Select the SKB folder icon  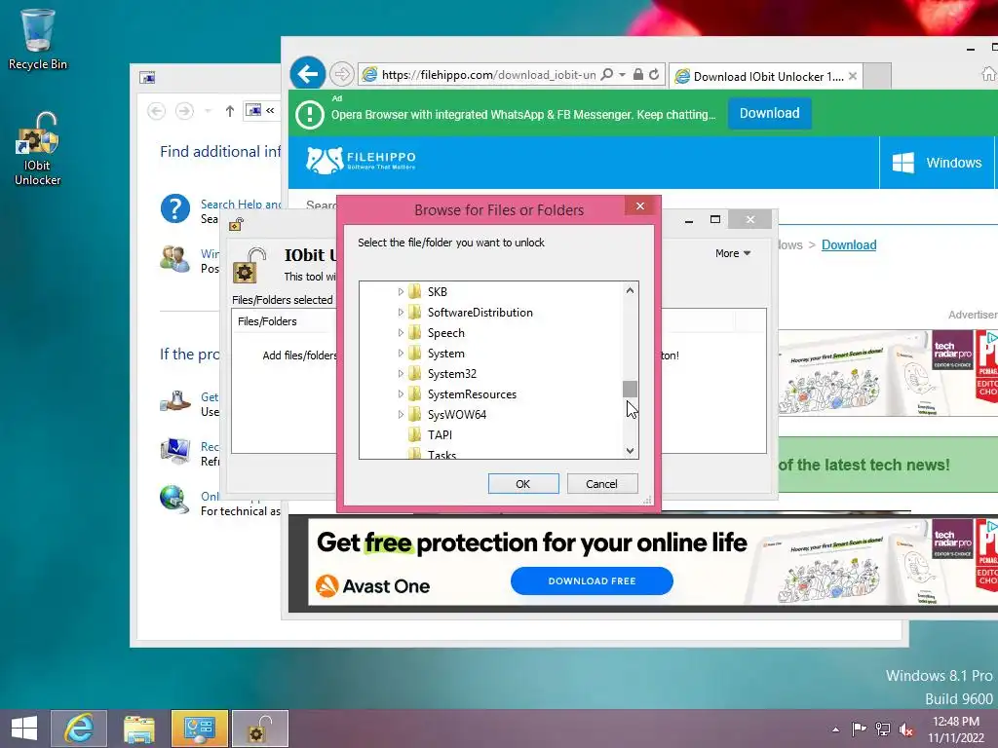[415, 292]
